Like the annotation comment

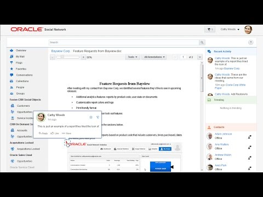pyautogui.click(x=55, y=134)
